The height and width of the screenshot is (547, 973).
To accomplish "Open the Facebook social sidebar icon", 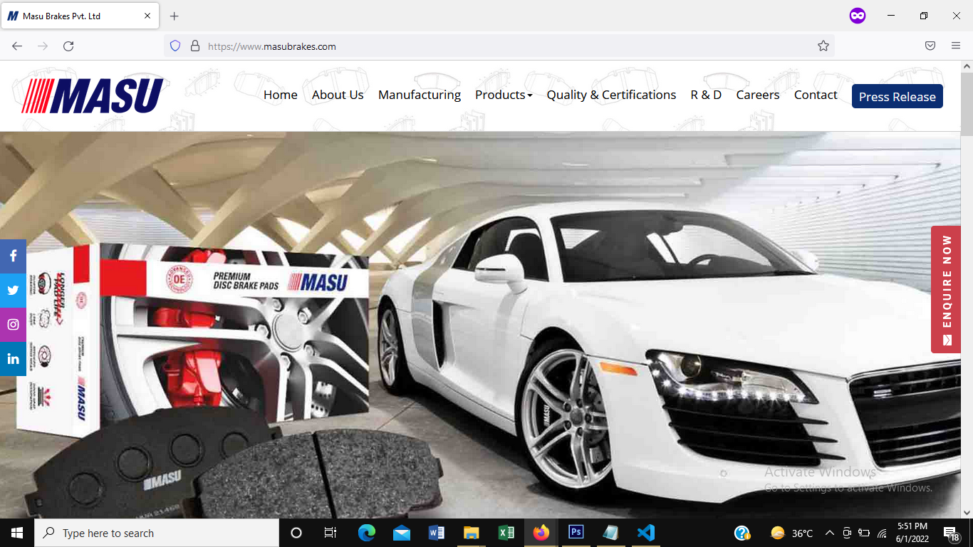I will 13,256.
